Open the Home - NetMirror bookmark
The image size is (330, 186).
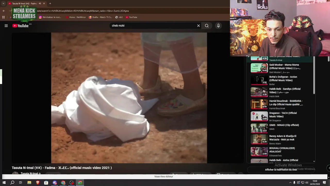click(x=76, y=17)
